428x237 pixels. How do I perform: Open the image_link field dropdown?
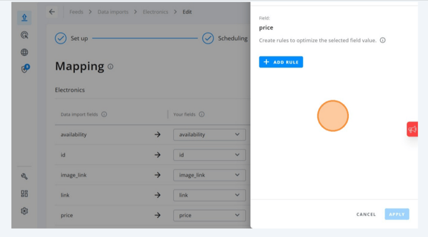point(210,175)
